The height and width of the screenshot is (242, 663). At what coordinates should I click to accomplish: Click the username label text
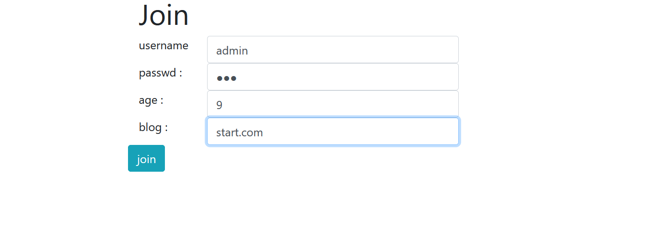pyautogui.click(x=163, y=46)
